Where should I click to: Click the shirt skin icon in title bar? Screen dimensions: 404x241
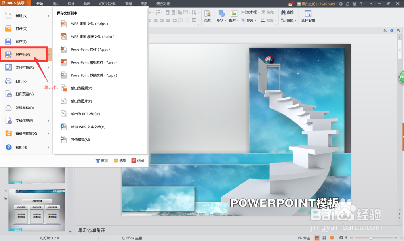click(354, 4)
